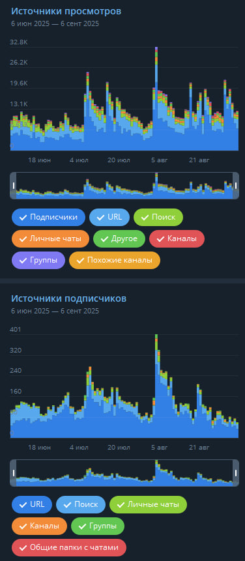
Task: Toggle Общие папки с чатами filter
Action: [x=69, y=547]
